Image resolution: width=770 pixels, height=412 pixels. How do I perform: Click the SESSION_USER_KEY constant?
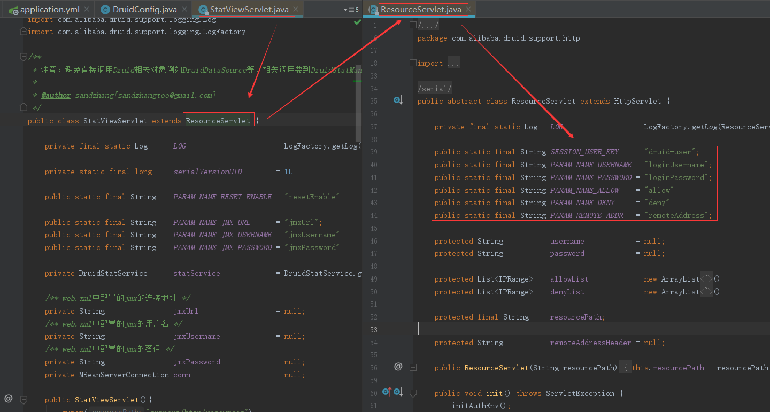584,152
